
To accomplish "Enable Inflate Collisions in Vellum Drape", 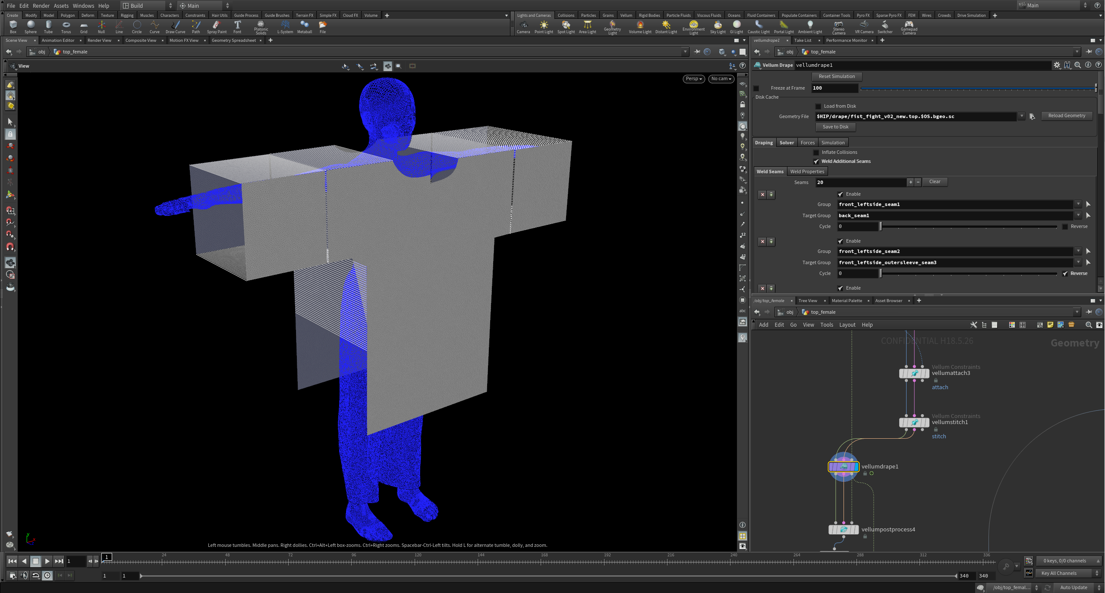I will 816,152.
